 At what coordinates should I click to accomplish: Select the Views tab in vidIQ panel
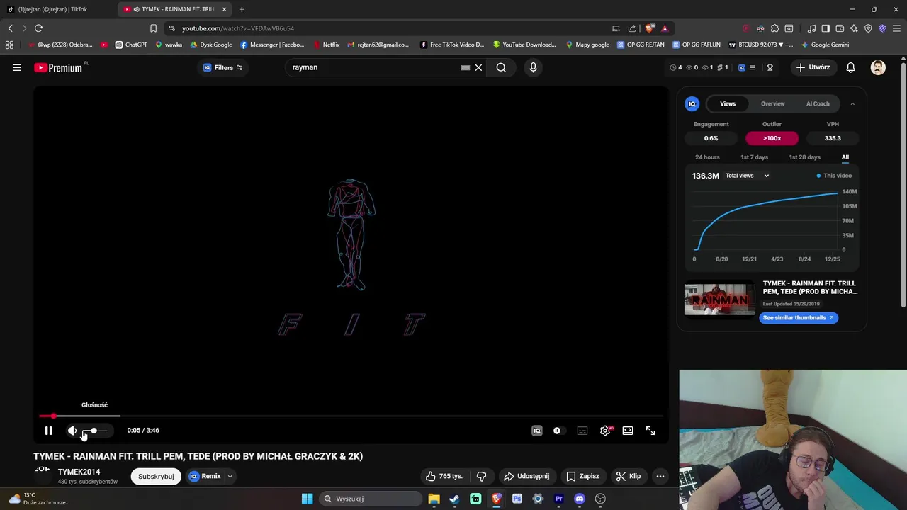pos(728,103)
